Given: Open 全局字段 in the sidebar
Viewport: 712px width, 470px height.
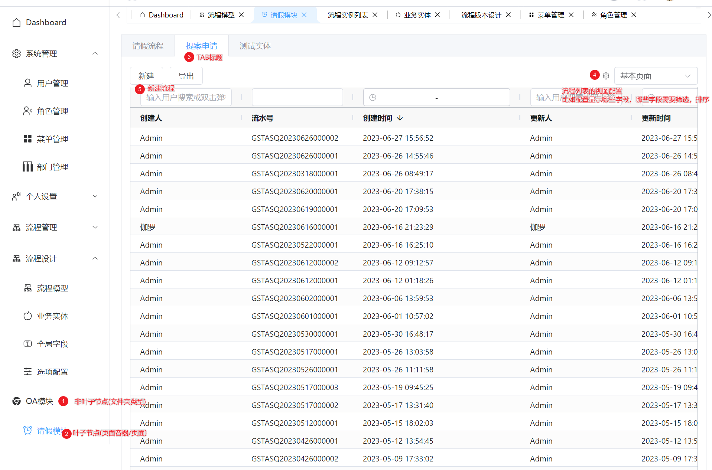Looking at the screenshot, I should (x=52, y=344).
